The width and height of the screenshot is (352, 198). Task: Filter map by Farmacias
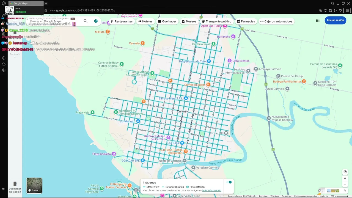point(246,21)
